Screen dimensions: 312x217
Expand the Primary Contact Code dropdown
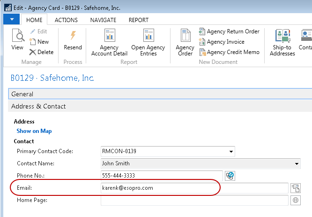pos(231,152)
